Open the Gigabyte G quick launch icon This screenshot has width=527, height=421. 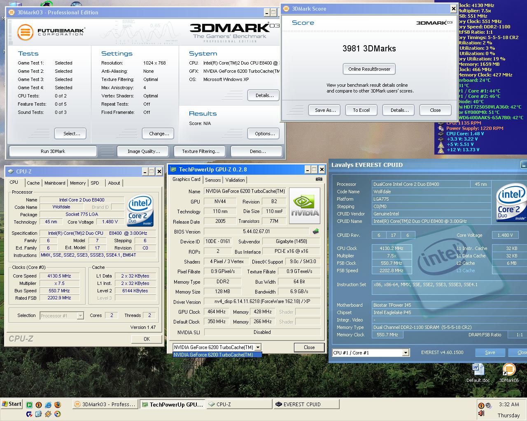(29, 414)
